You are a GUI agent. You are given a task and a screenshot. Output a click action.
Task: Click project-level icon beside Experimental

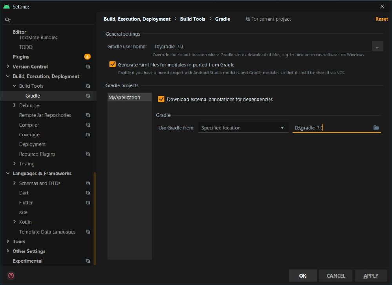[x=88, y=261]
